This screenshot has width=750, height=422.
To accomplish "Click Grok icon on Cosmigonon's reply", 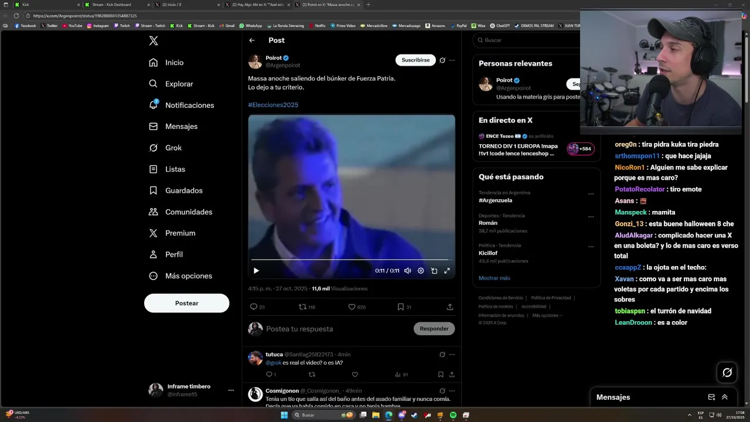I will [x=442, y=391].
